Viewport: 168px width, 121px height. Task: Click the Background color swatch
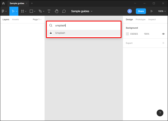127,34
